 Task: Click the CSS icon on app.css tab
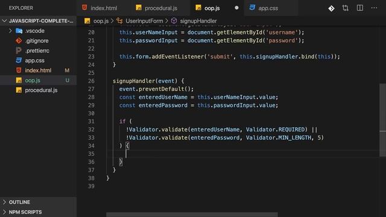pos(252,8)
